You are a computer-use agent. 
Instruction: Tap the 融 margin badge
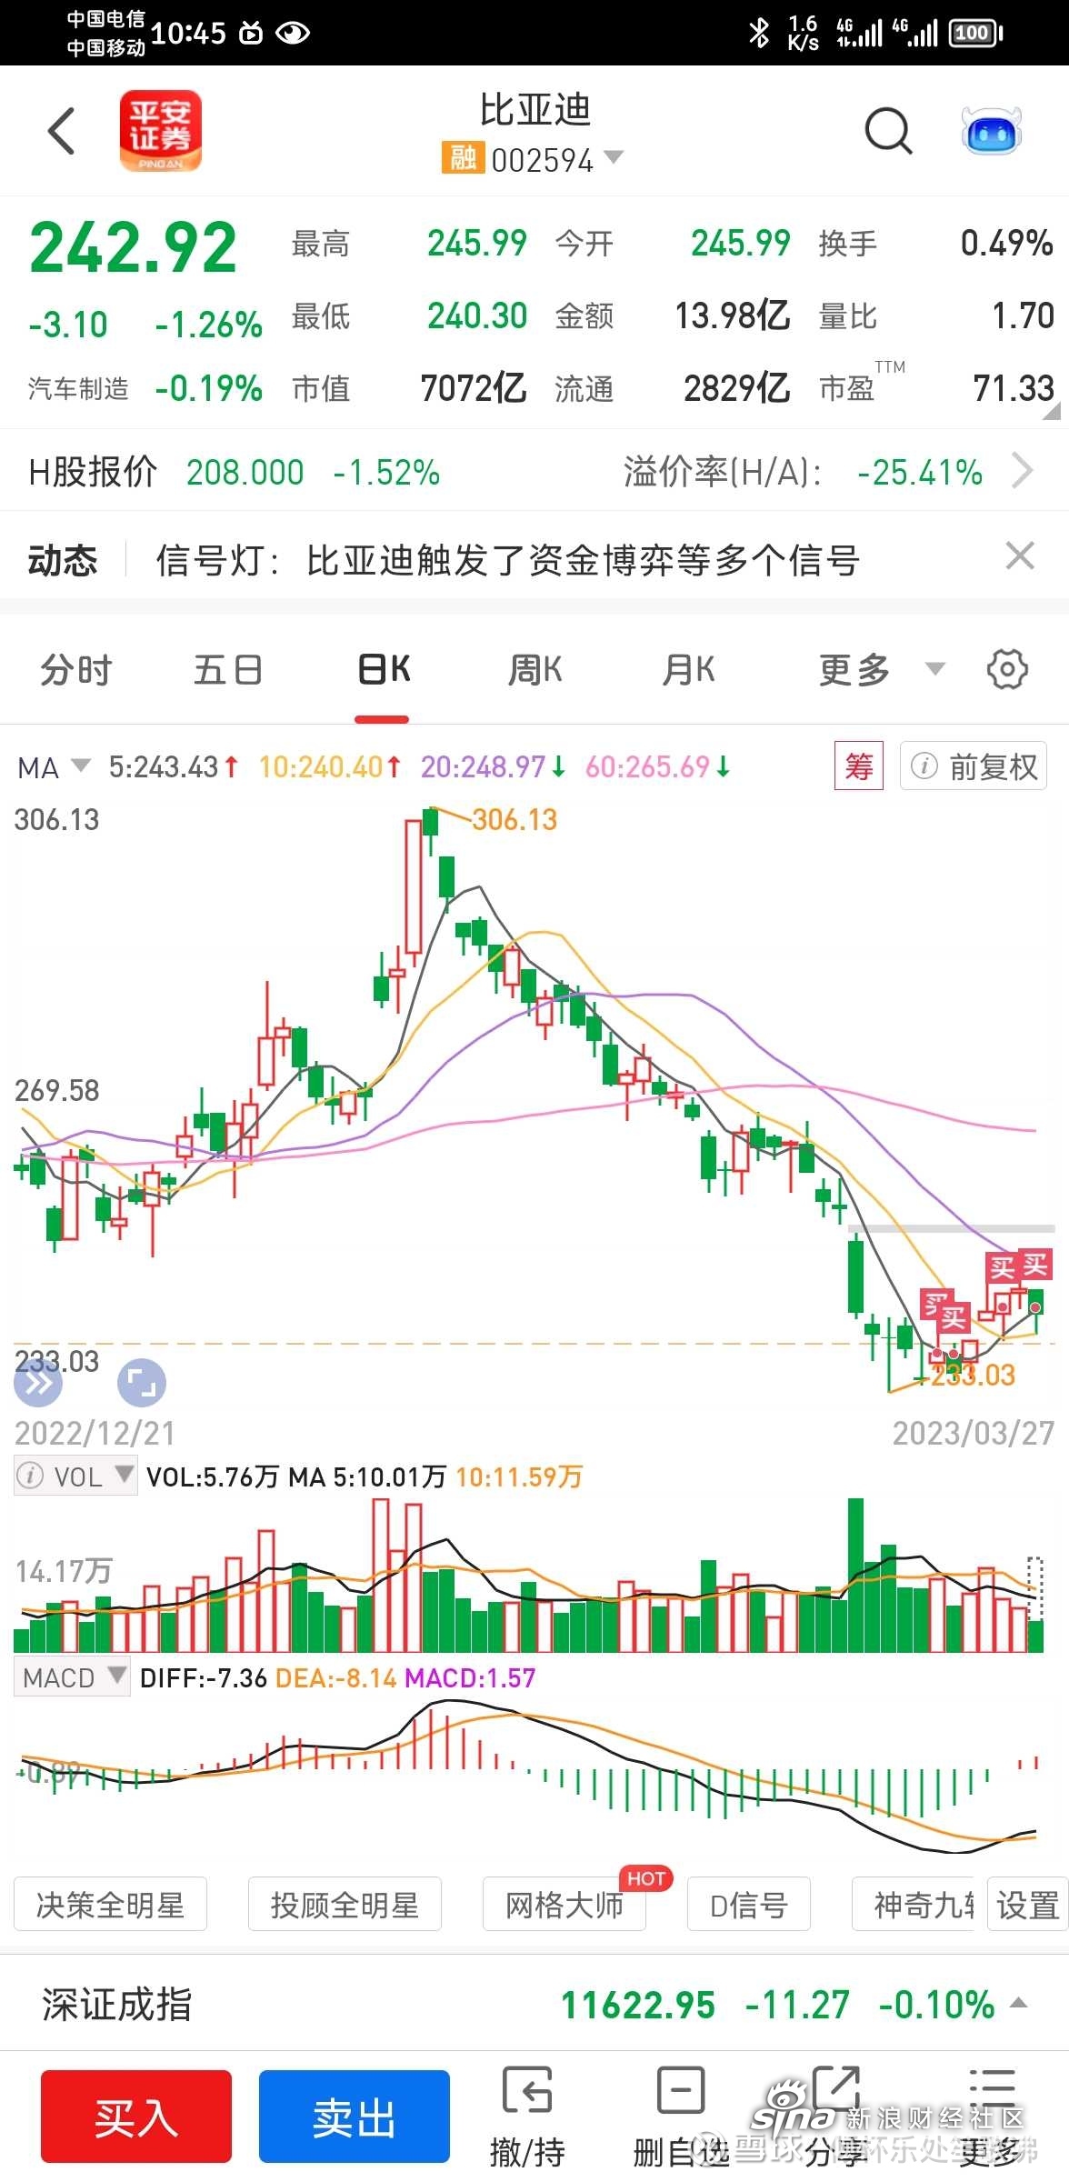point(463,158)
